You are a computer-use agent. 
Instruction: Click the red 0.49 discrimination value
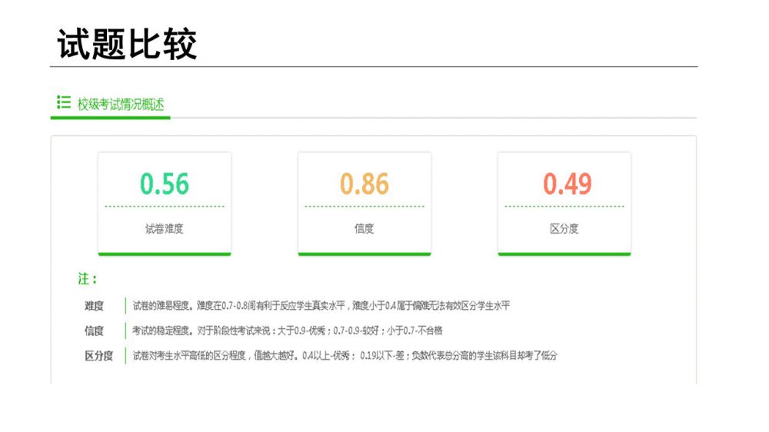click(x=568, y=184)
